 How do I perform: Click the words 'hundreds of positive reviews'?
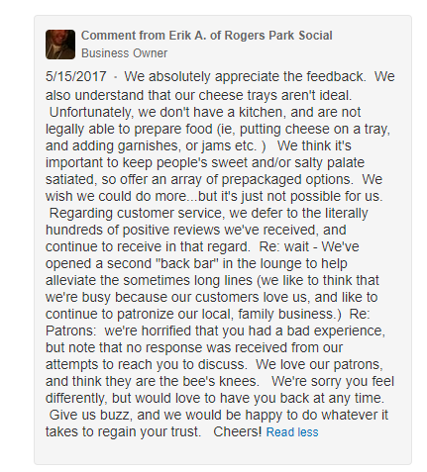pyautogui.click(x=133, y=230)
